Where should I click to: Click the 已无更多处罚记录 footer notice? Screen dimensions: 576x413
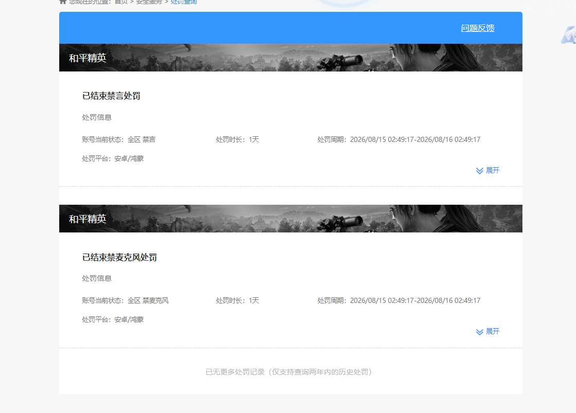pyautogui.click(x=289, y=372)
